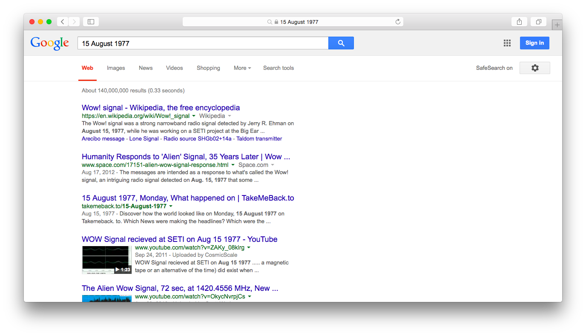Open dropdown beside takemeback.to URL
Image resolution: width=586 pixels, height=336 pixels.
[171, 206]
